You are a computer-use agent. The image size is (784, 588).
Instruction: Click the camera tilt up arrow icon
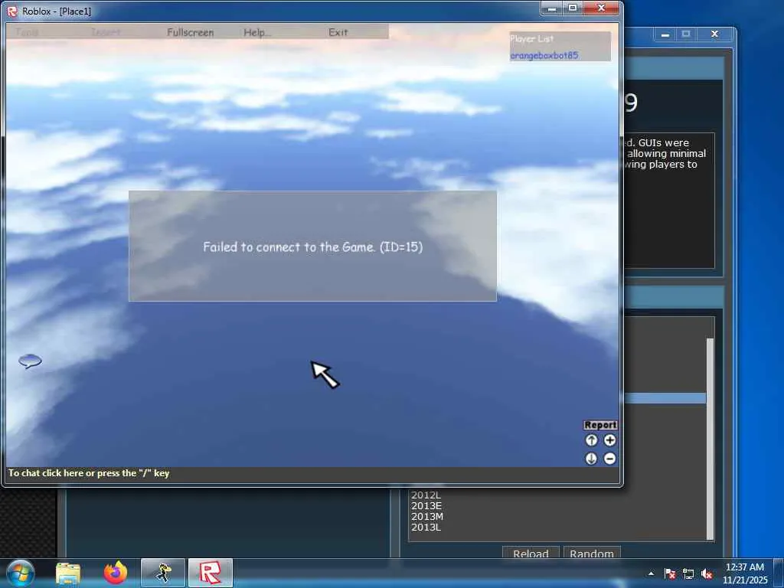591,440
